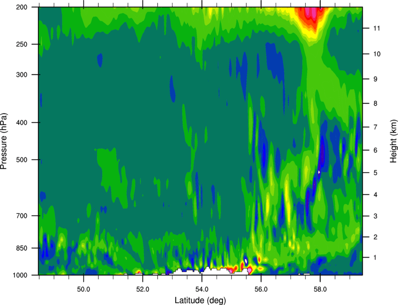398x305 pixels.
Task: Select the 850 pressure tick label
Action: coord(22,248)
